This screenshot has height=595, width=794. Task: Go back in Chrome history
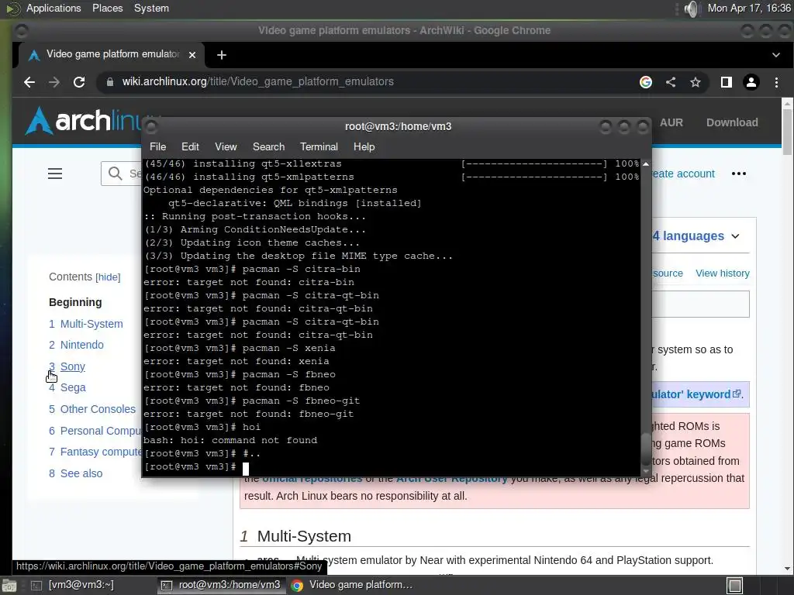[29, 82]
